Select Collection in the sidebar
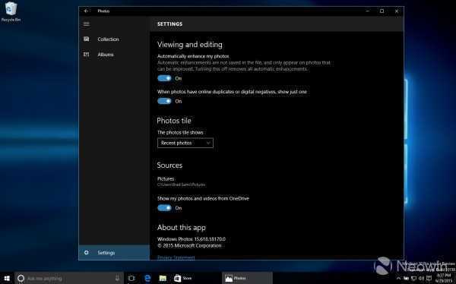This screenshot has width=456, height=284. click(108, 39)
